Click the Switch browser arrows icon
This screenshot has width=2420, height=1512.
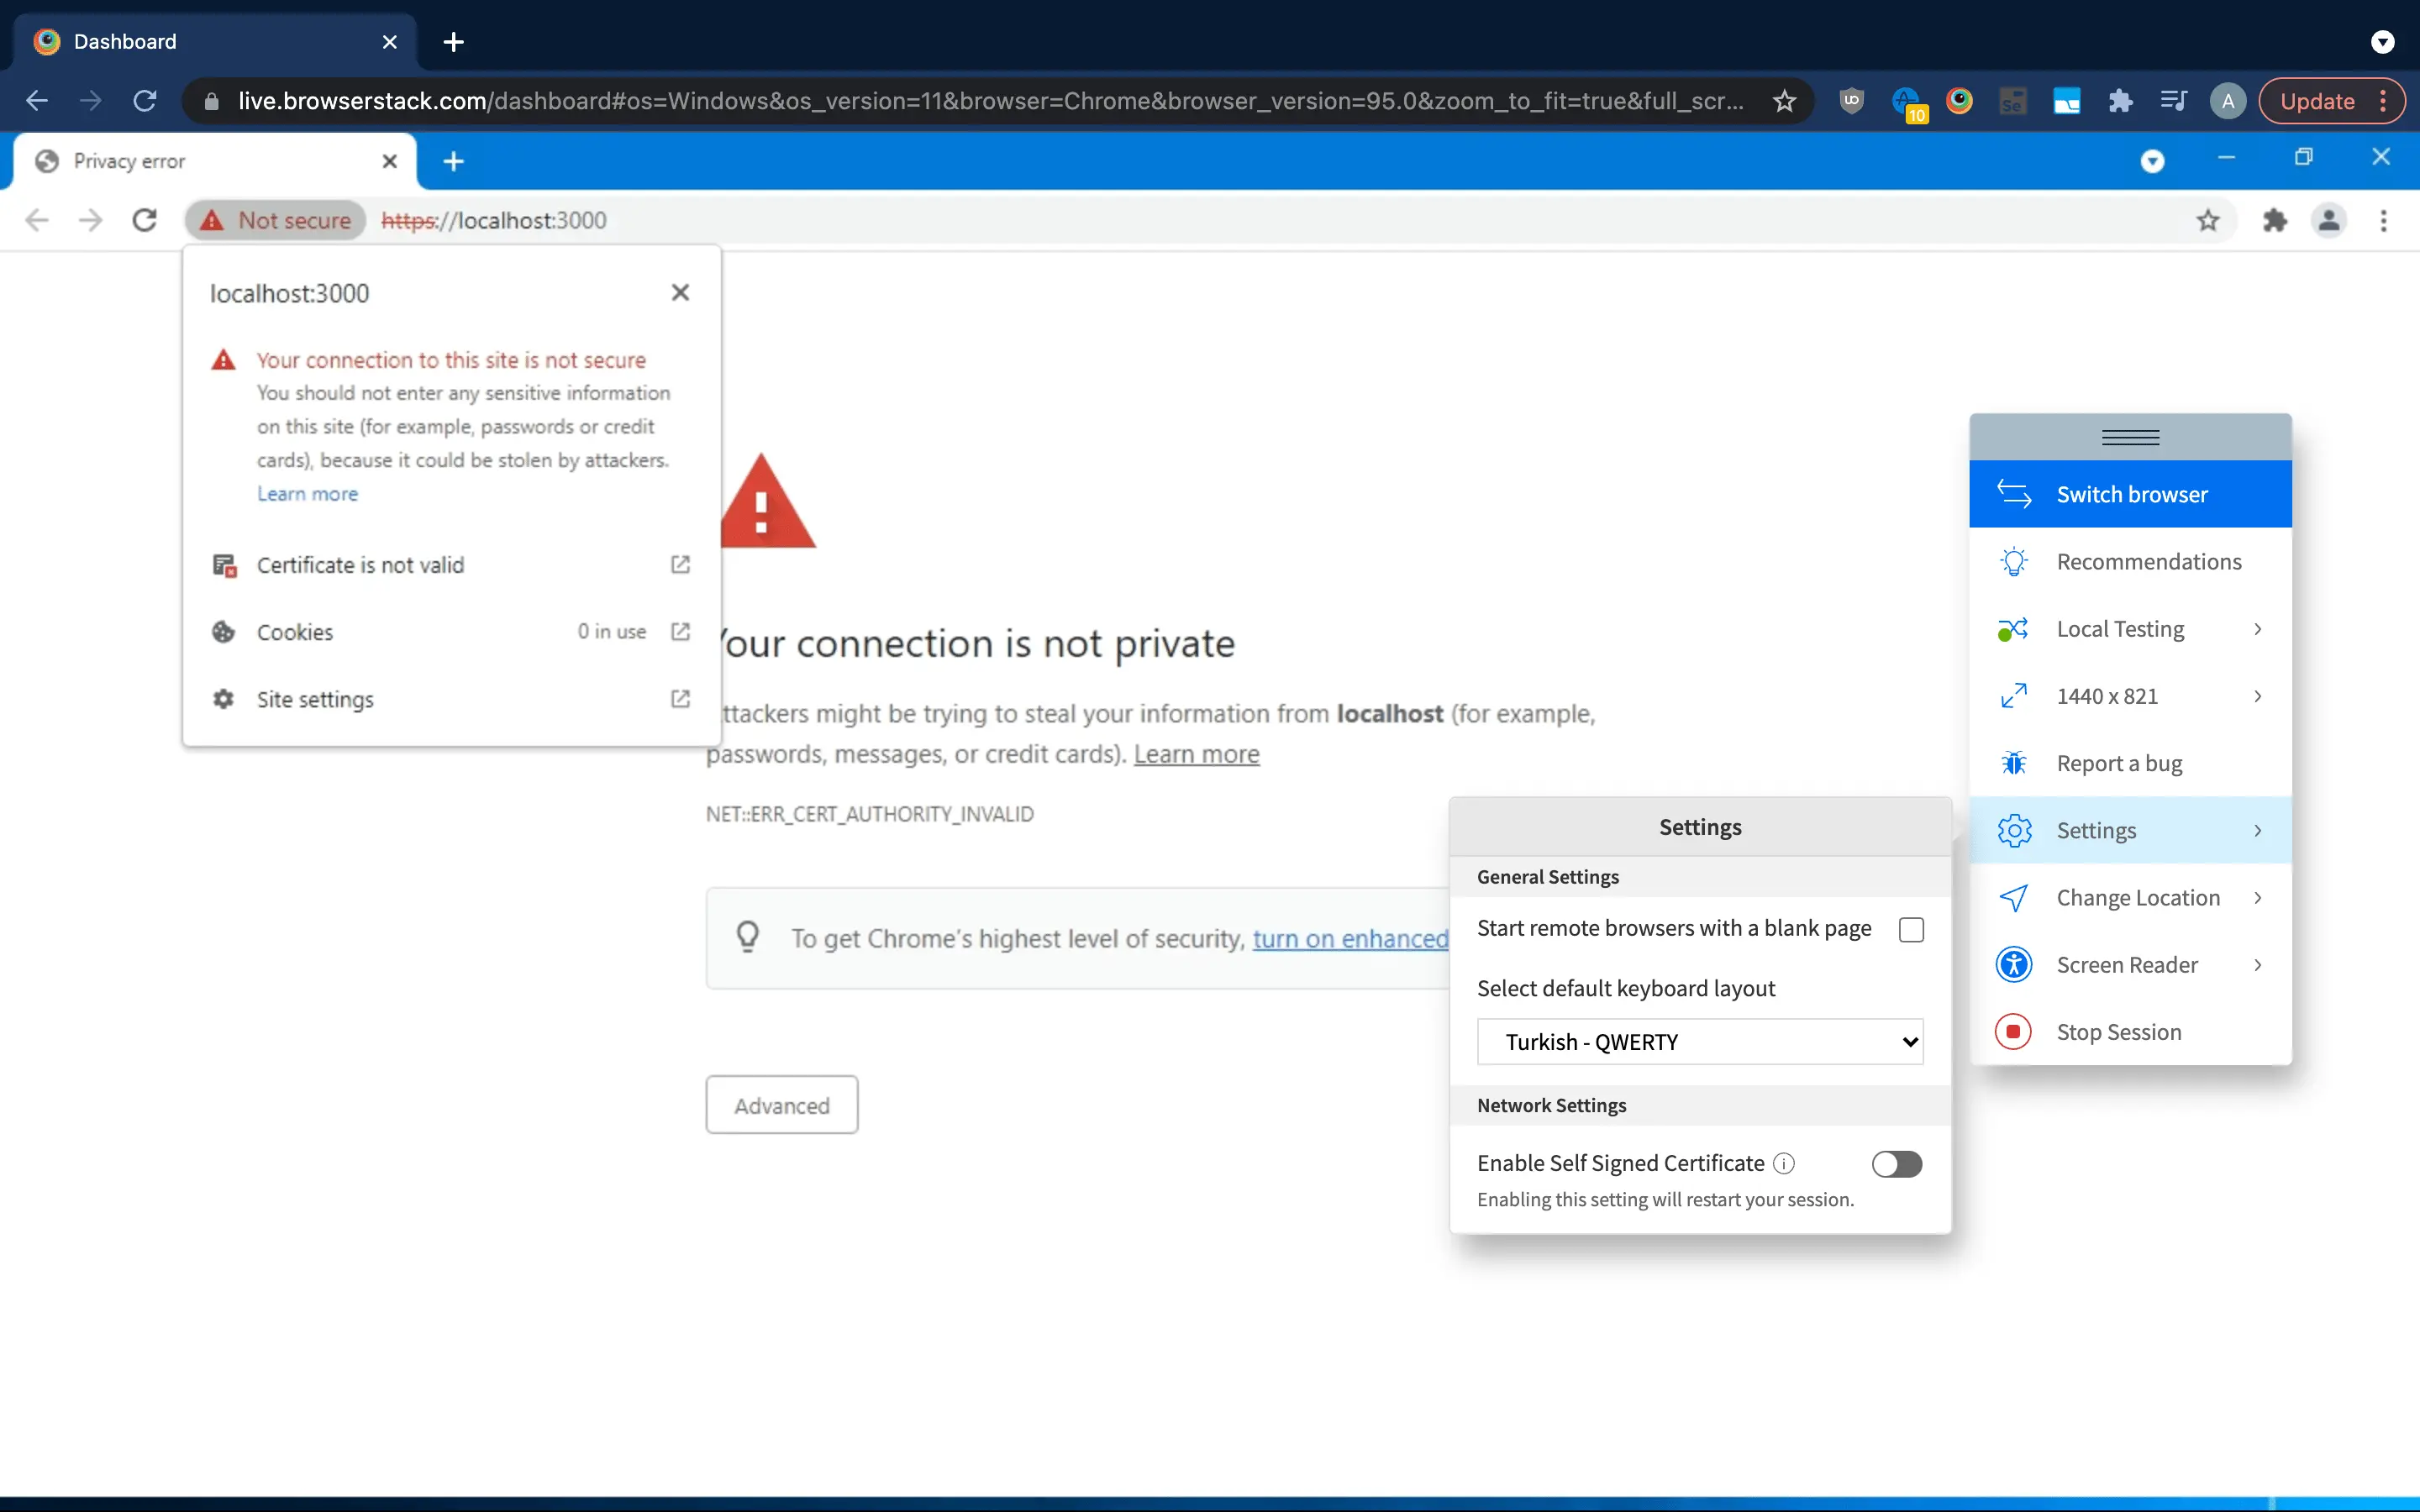coord(2013,494)
